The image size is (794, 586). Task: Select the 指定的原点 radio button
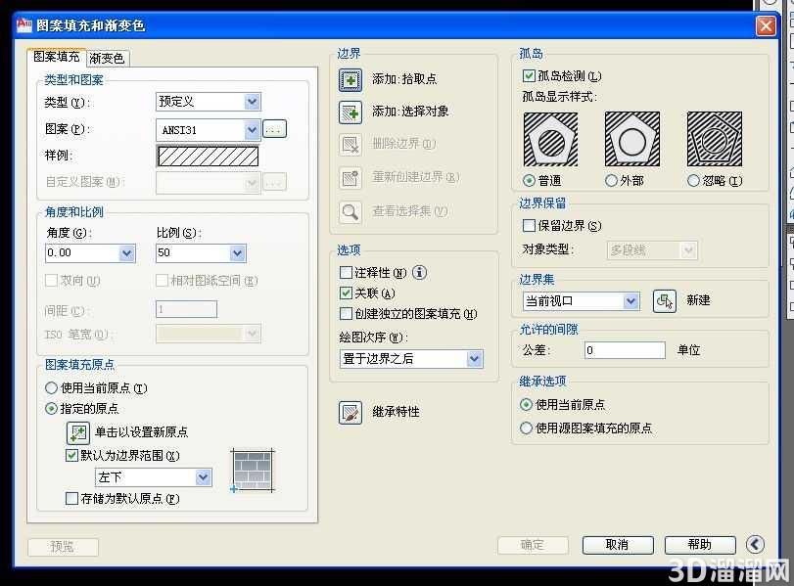pyautogui.click(x=51, y=408)
